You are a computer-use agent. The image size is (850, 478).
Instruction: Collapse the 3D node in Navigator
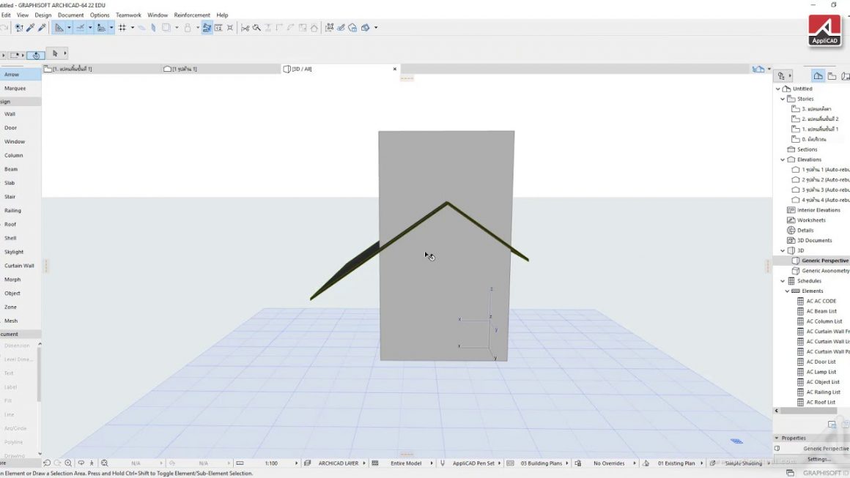click(783, 250)
